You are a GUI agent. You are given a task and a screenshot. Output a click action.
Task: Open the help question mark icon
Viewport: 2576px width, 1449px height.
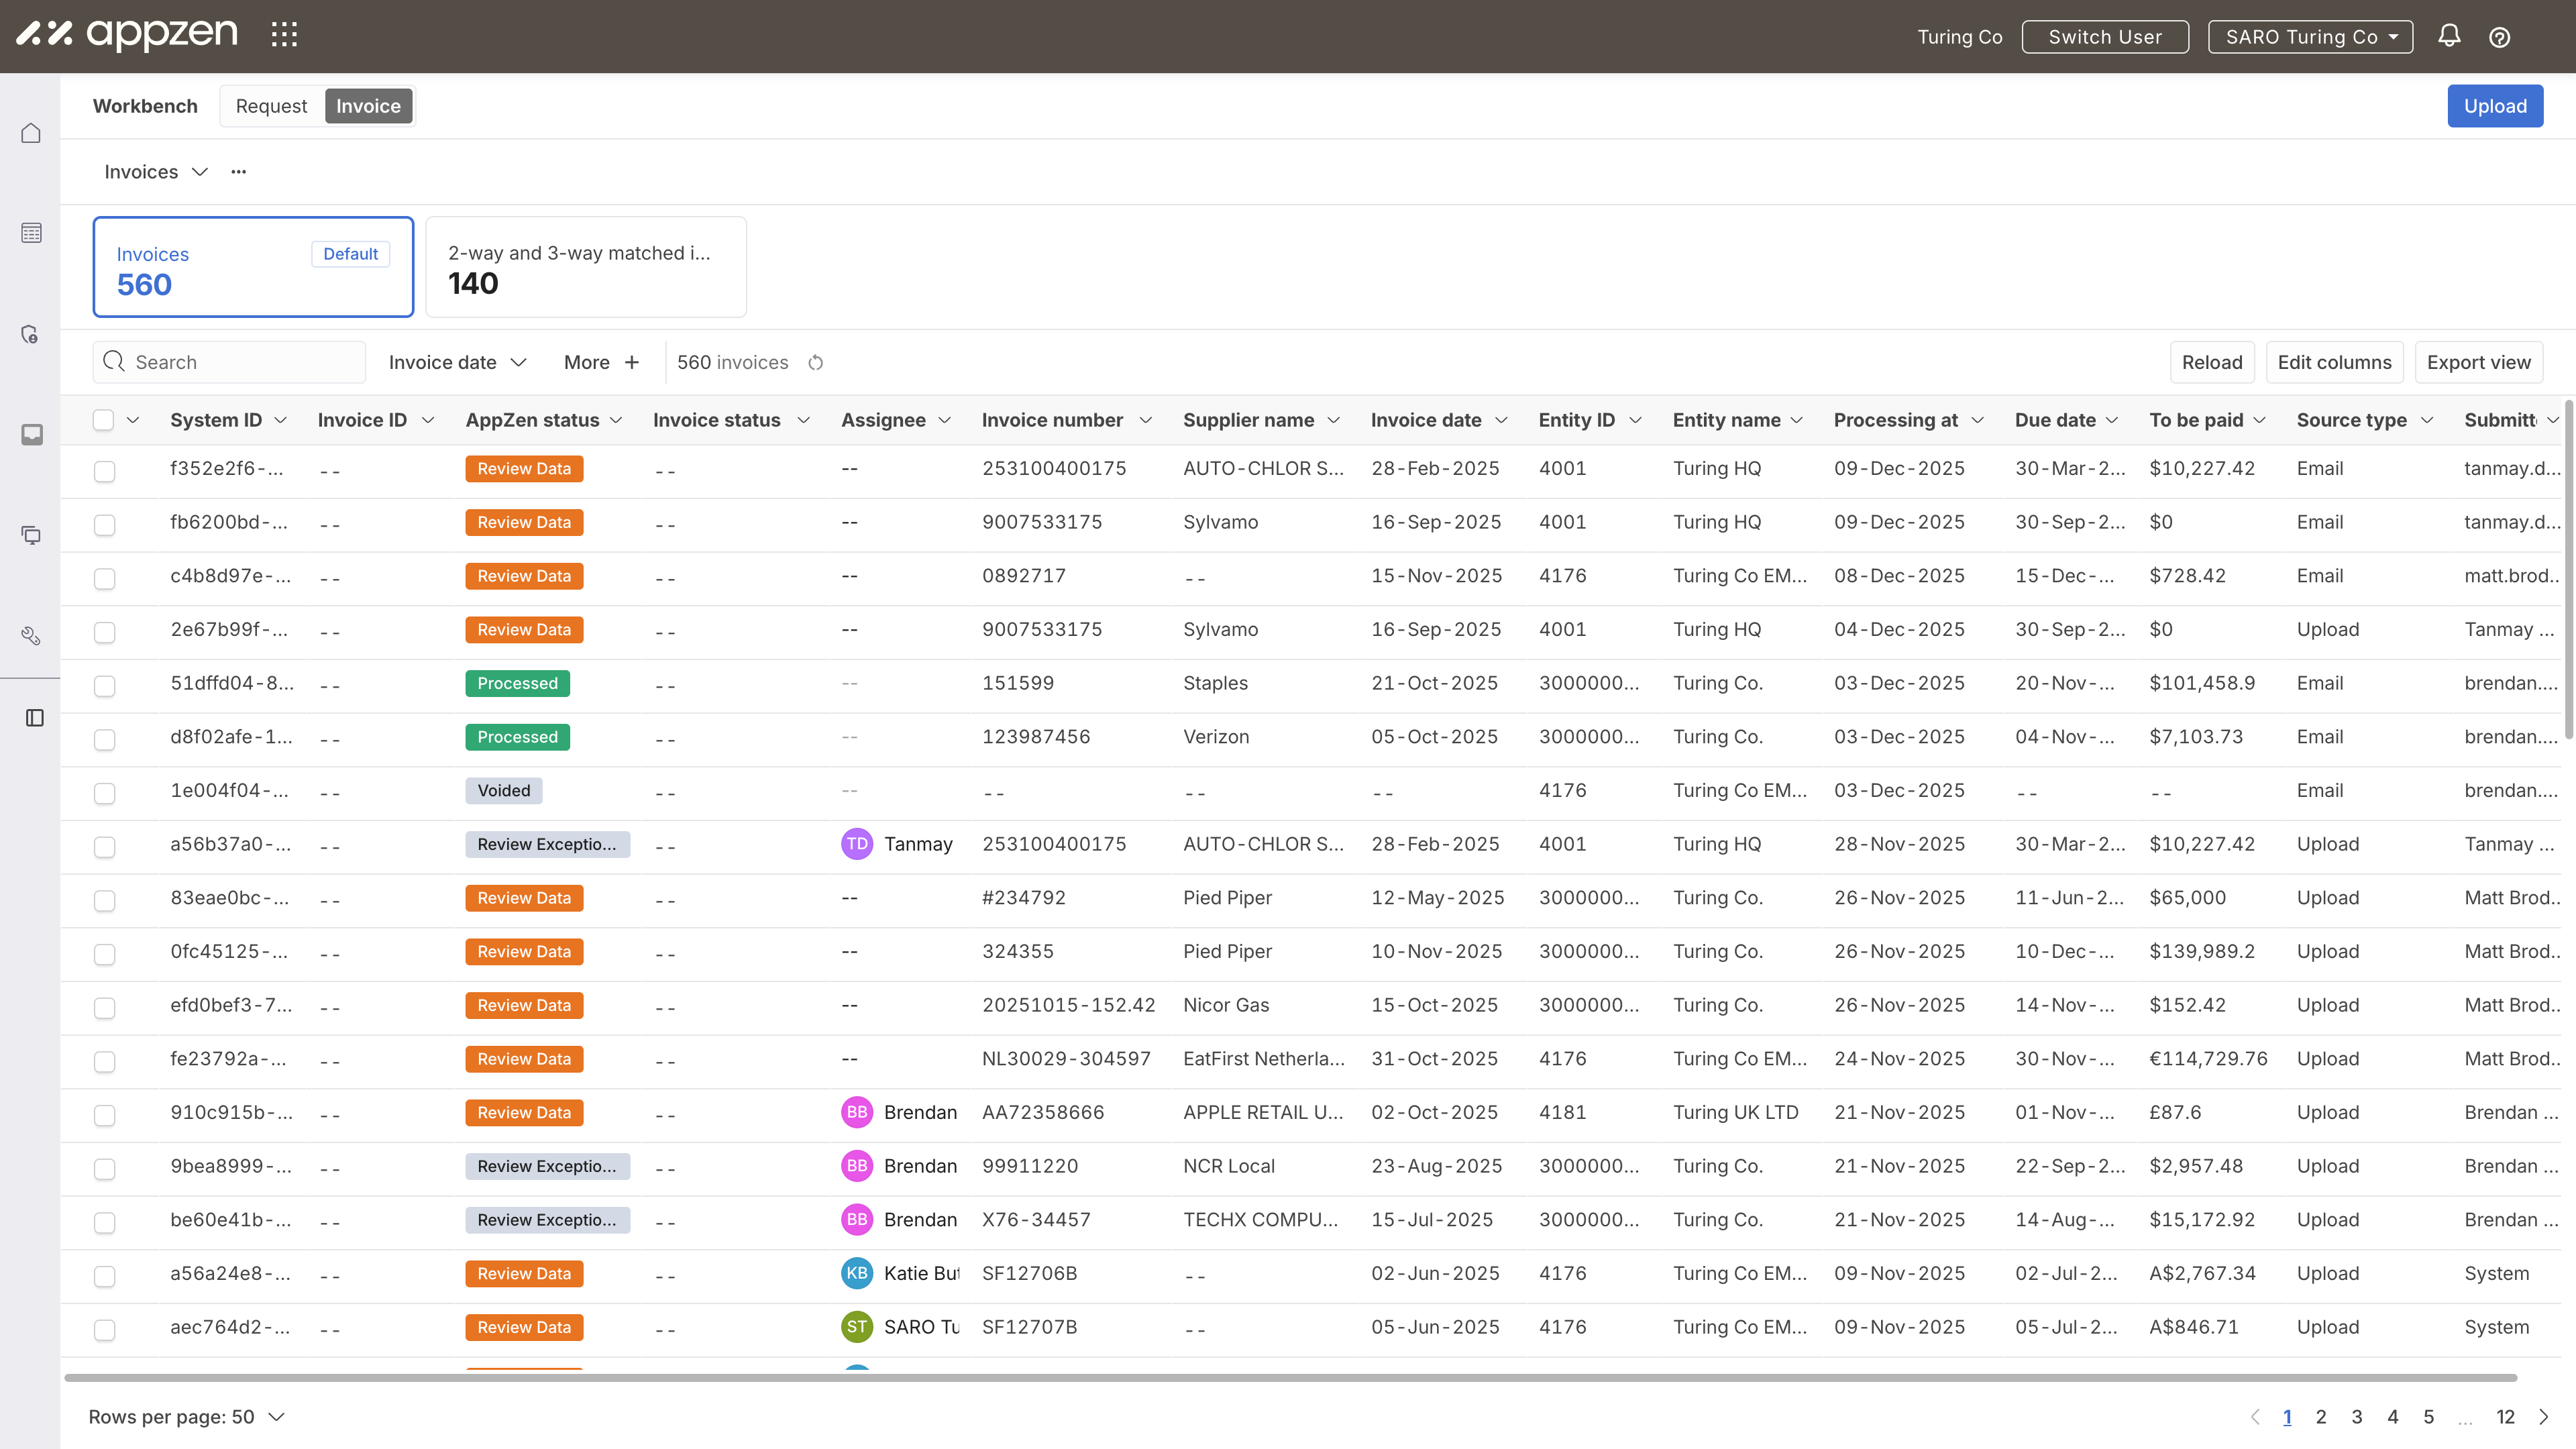pyautogui.click(x=2499, y=37)
